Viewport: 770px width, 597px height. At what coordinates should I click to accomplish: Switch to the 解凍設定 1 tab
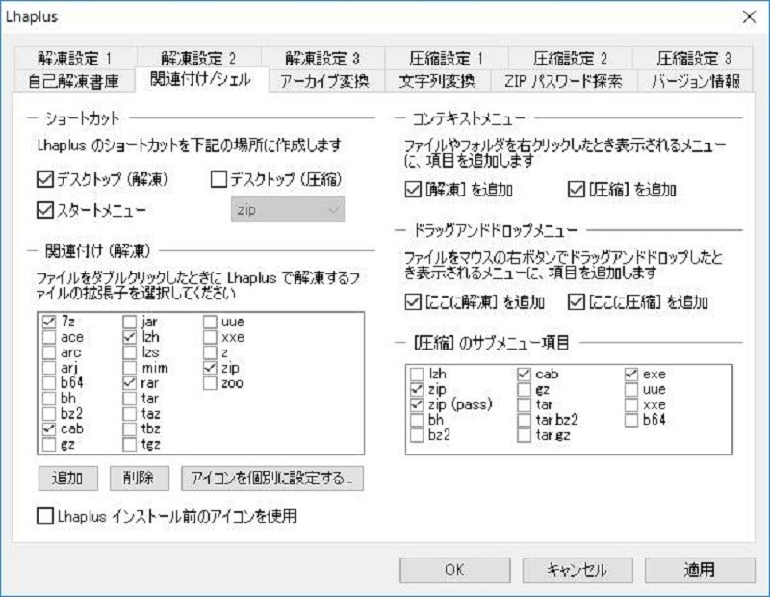[x=75, y=59]
